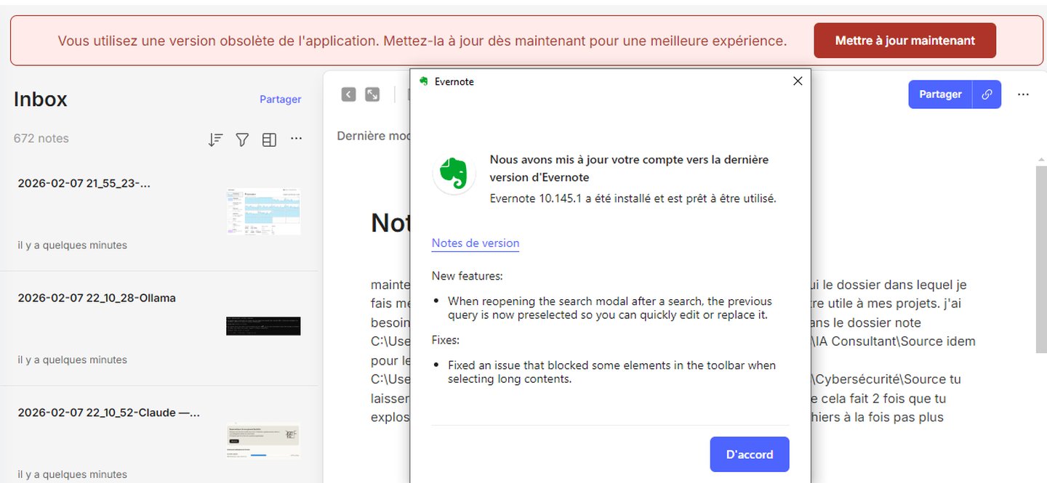Click the 'Mettre à jour maintenant' button
This screenshot has height=483, width=1047.
pyautogui.click(x=904, y=41)
